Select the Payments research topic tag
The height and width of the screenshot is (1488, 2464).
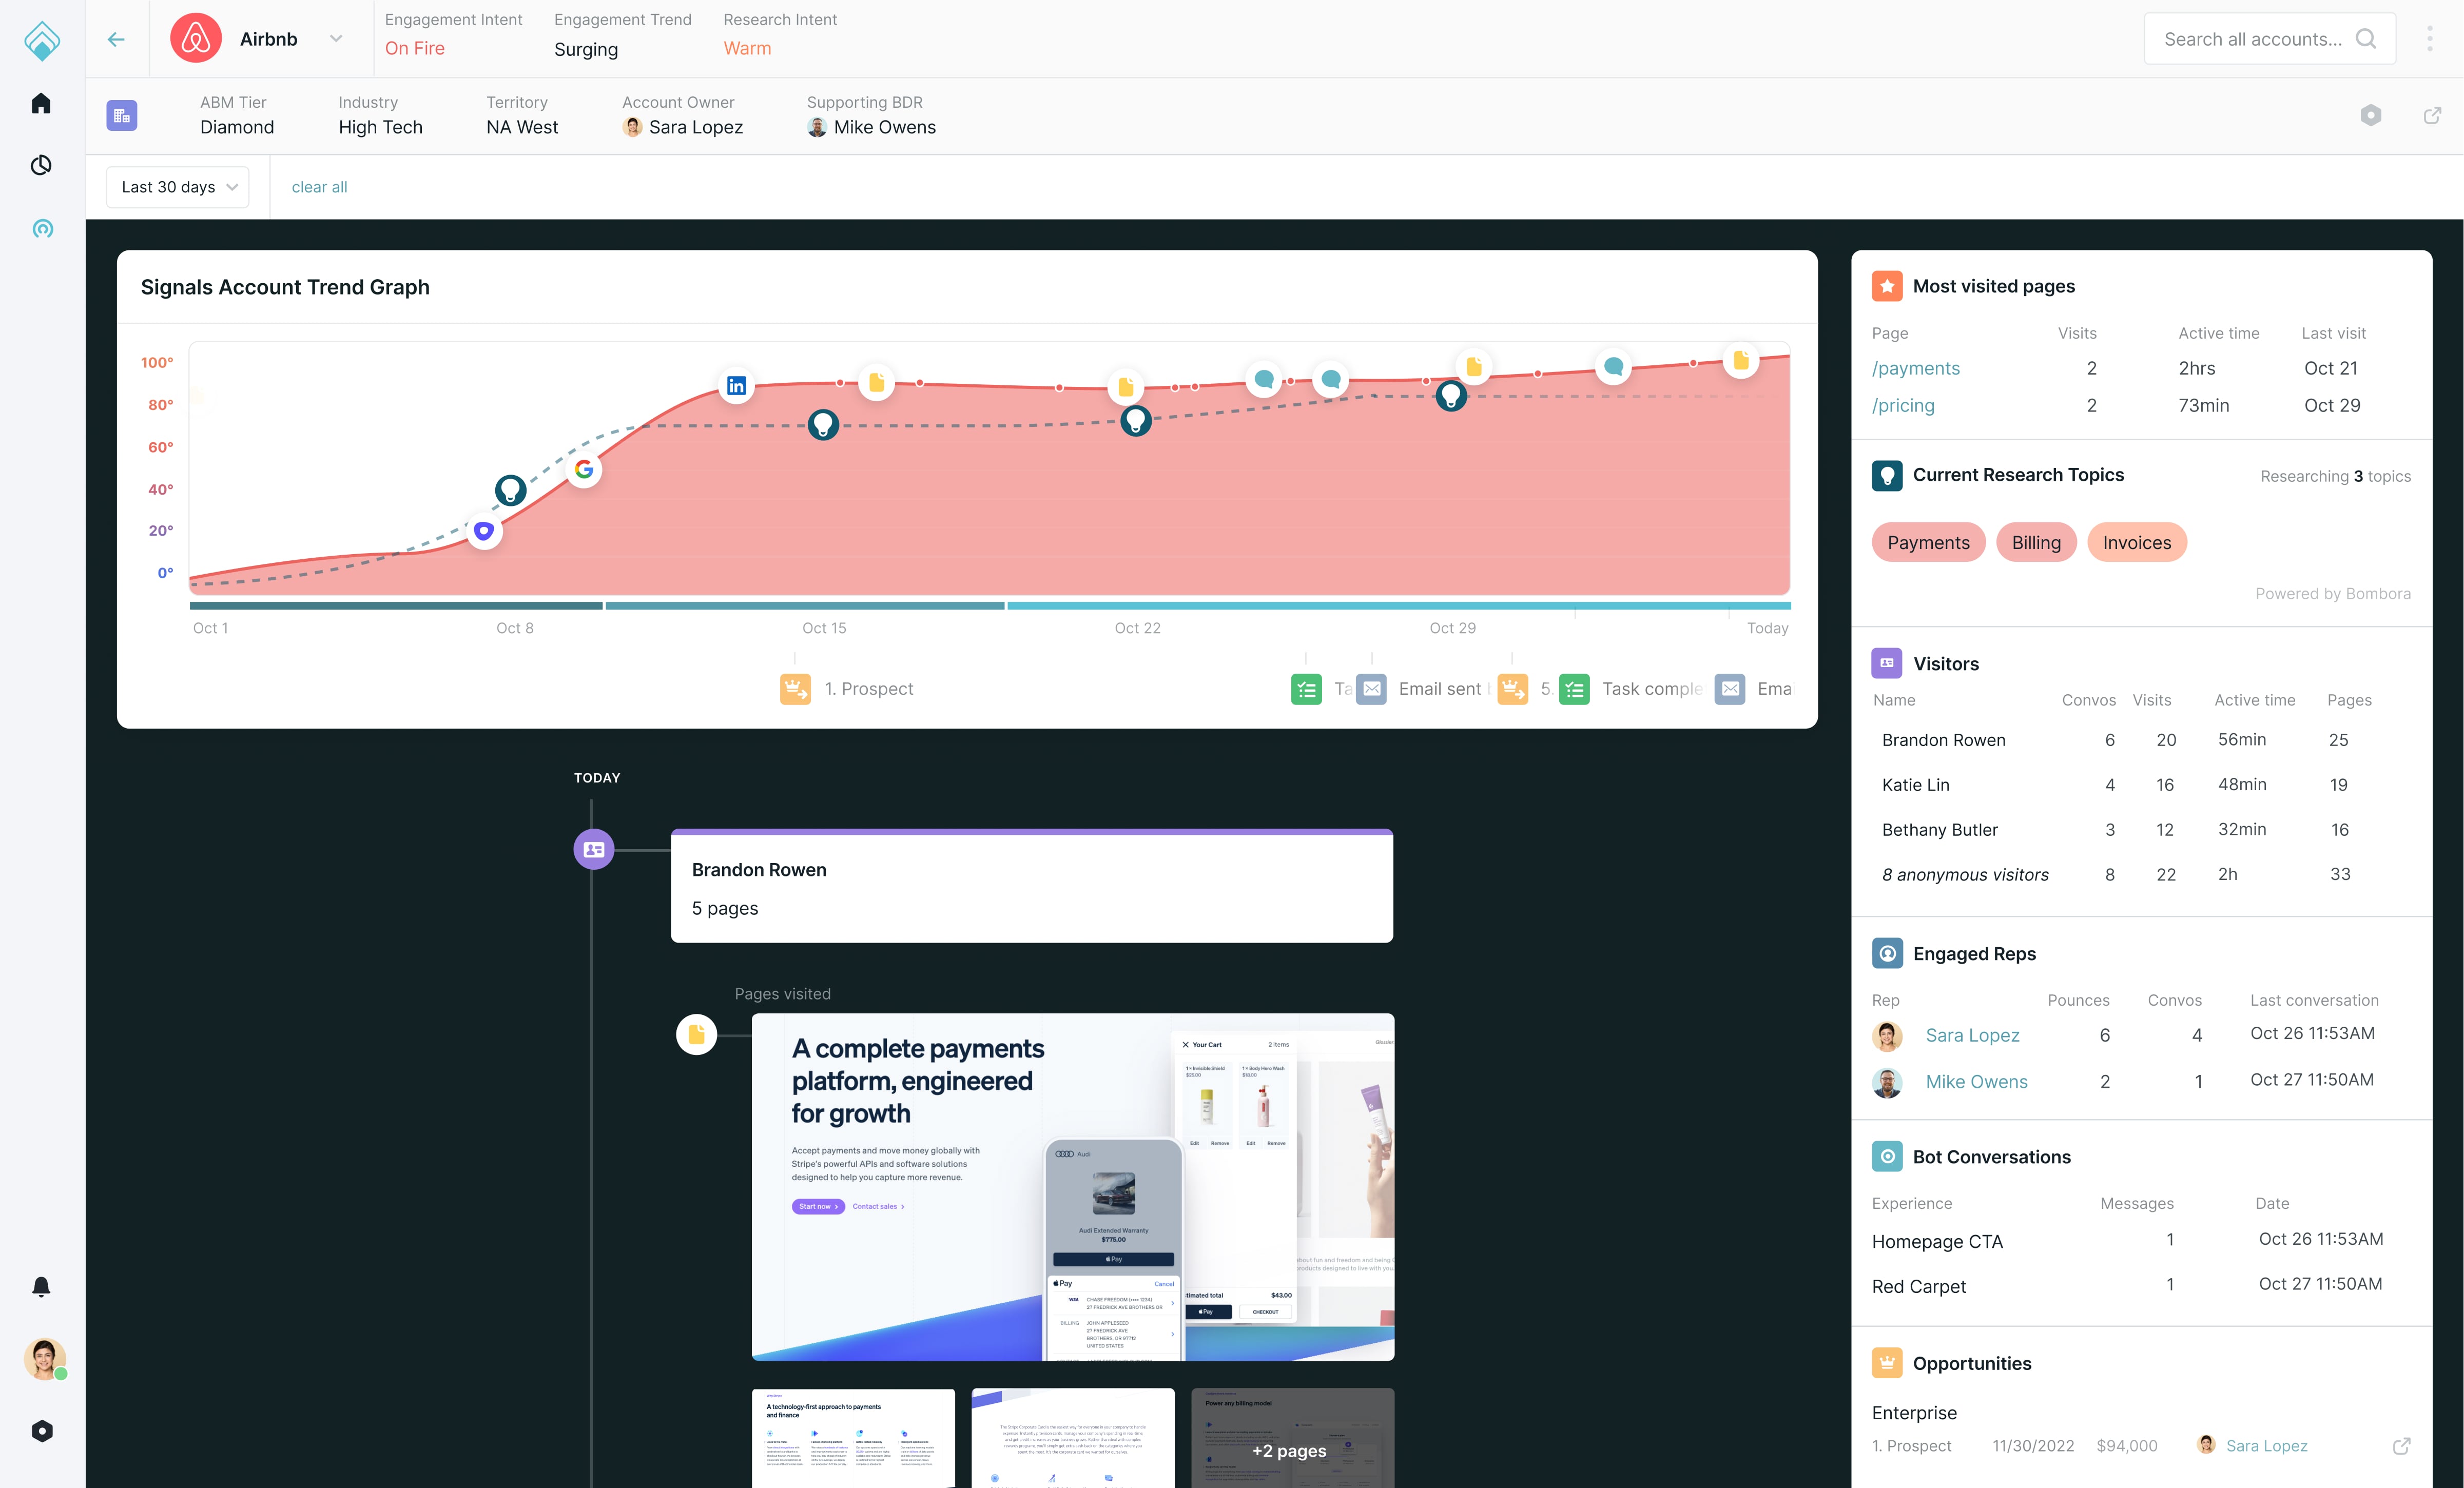[x=1928, y=542]
